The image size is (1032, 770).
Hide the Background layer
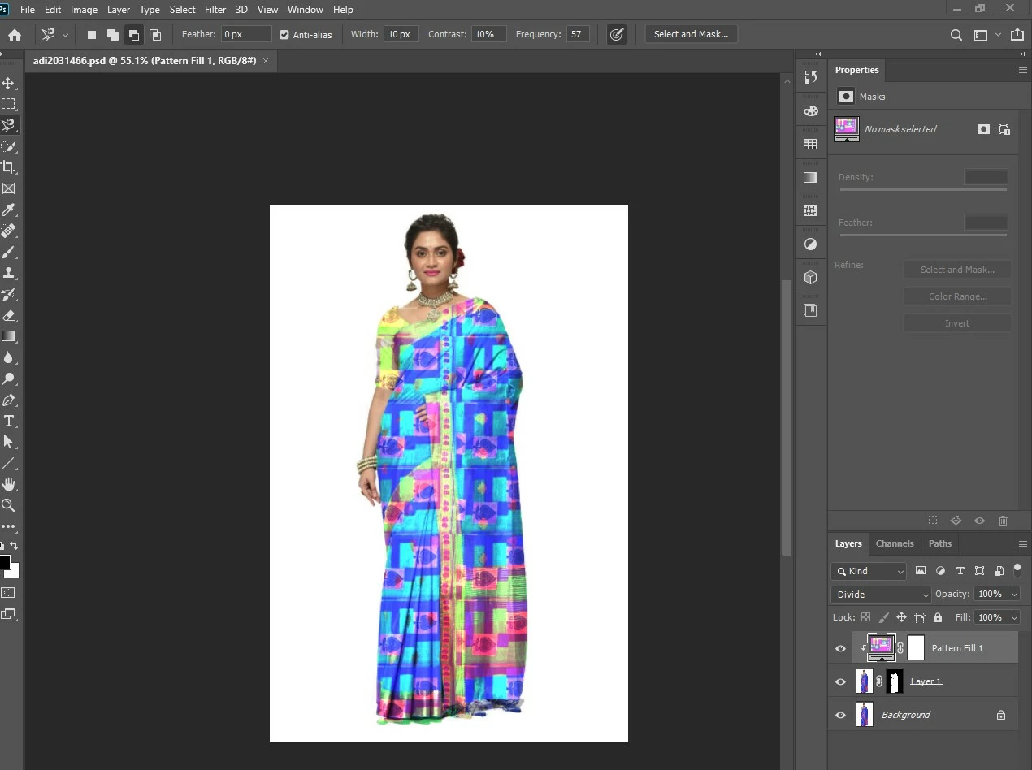point(840,715)
